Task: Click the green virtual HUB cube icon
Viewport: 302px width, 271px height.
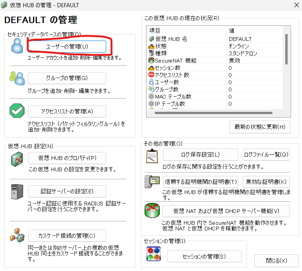Action: tap(17, 159)
